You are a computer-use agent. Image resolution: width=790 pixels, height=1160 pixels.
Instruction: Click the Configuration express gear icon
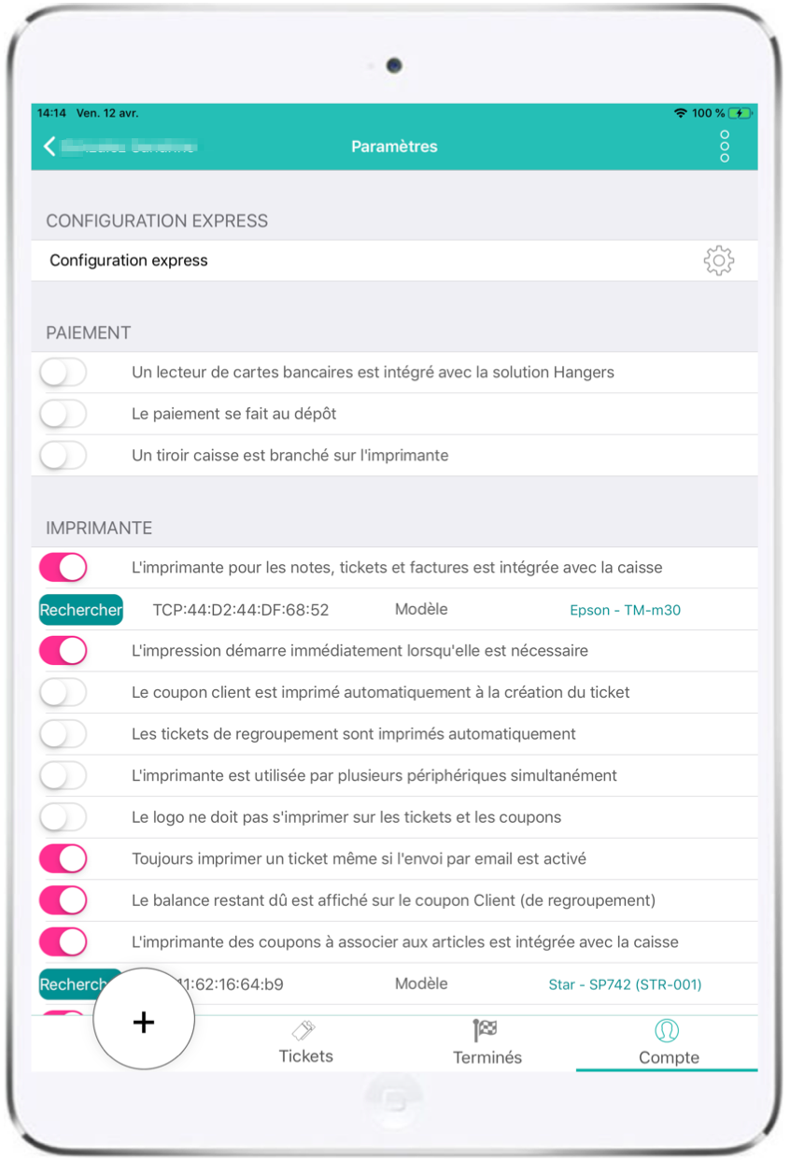pyautogui.click(x=718, y=261)
